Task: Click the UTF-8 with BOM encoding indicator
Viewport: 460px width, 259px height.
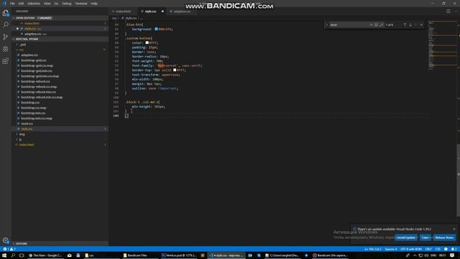Action: click(410, 249)
